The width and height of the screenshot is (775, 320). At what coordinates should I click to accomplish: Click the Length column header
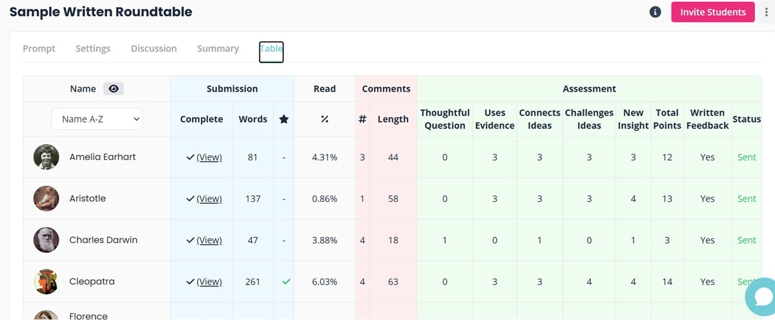[x=393, y=119]
